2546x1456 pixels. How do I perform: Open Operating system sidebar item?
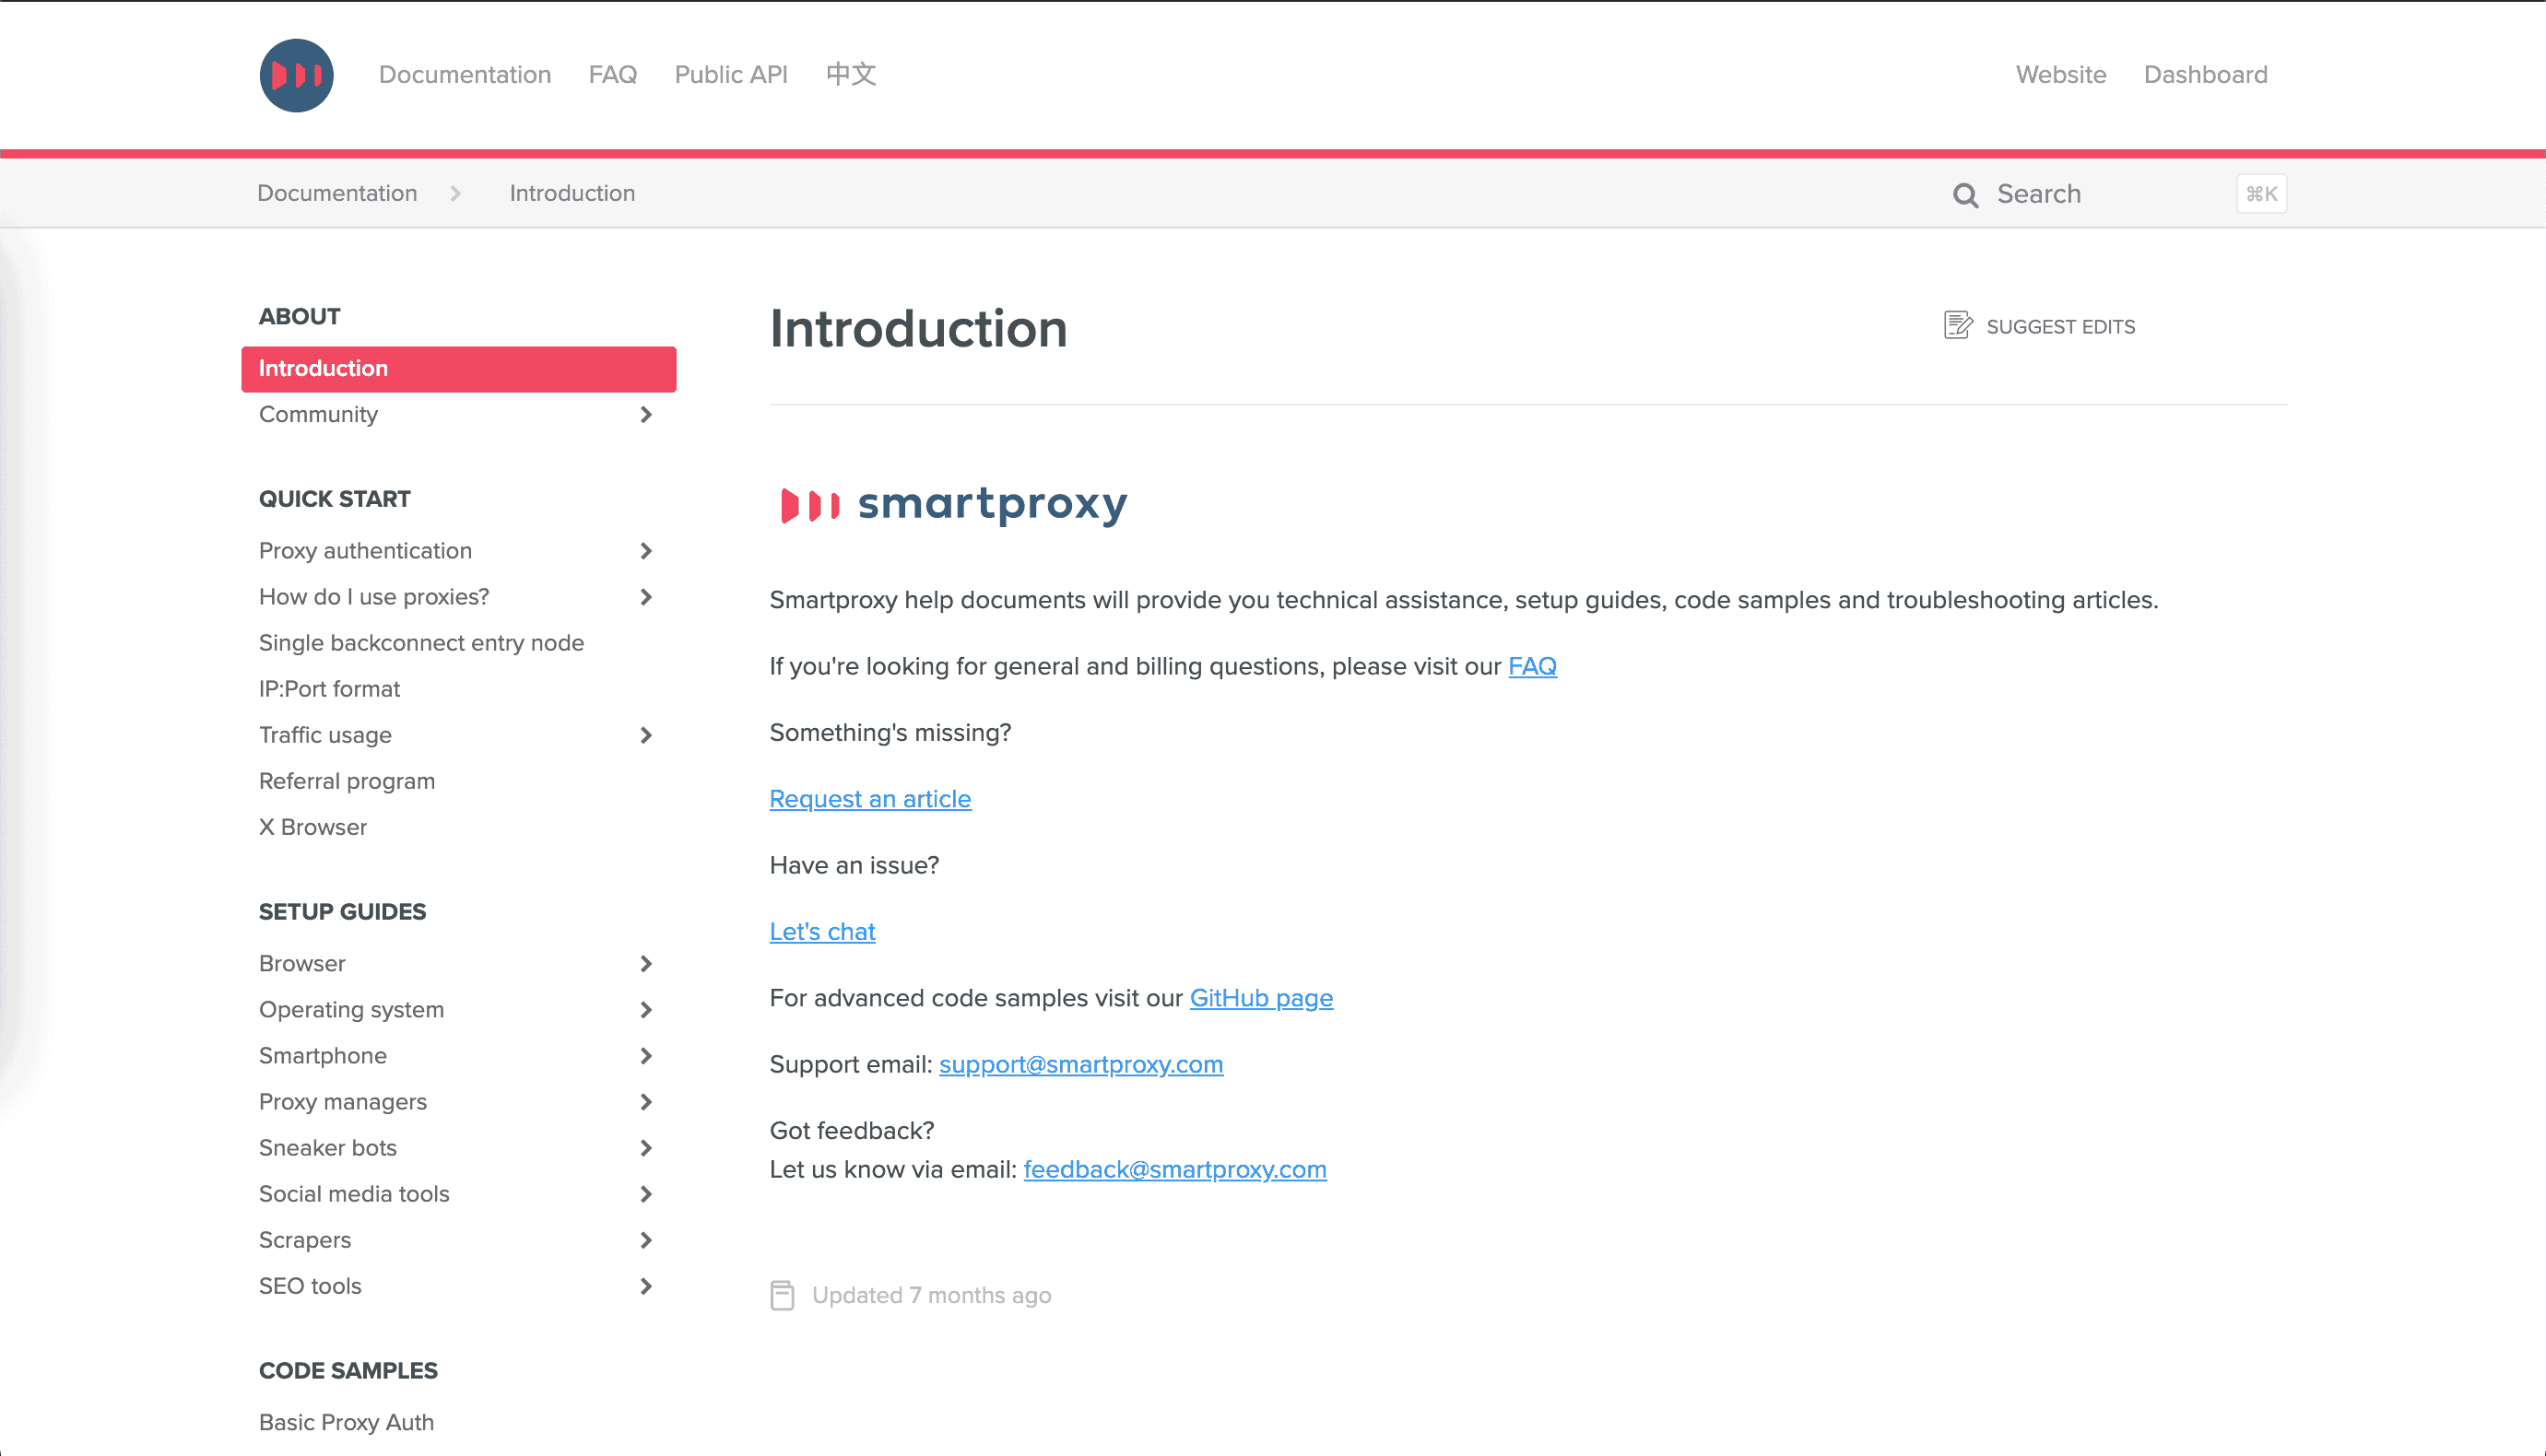click(351, 1010)
